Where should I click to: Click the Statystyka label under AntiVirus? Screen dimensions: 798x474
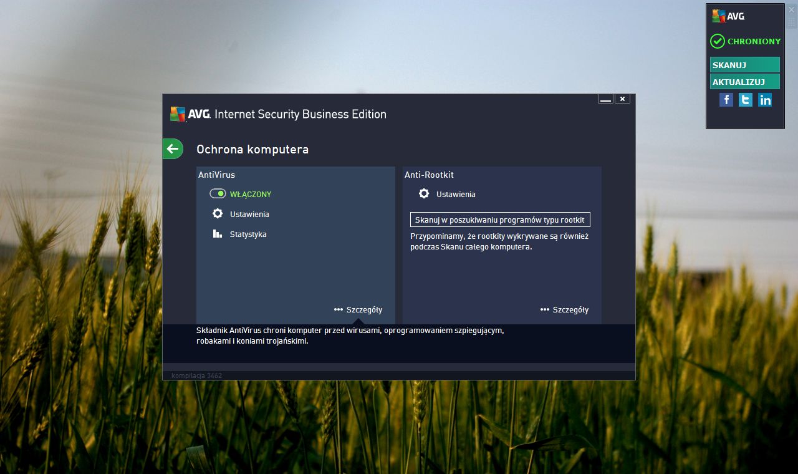click(248, 235)
